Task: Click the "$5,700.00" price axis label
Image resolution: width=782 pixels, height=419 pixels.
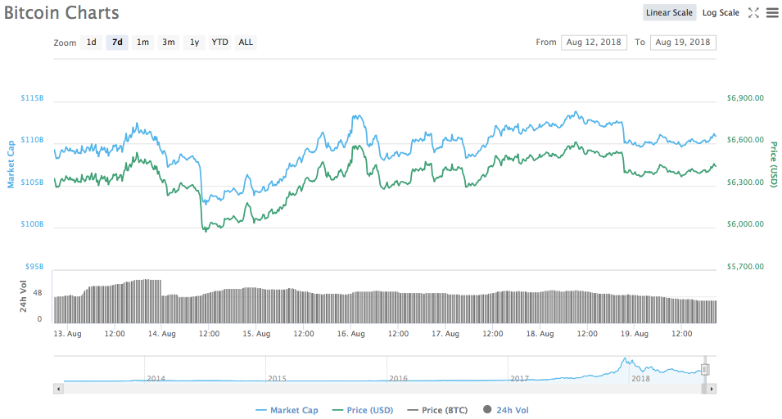Action: (745, 267)
